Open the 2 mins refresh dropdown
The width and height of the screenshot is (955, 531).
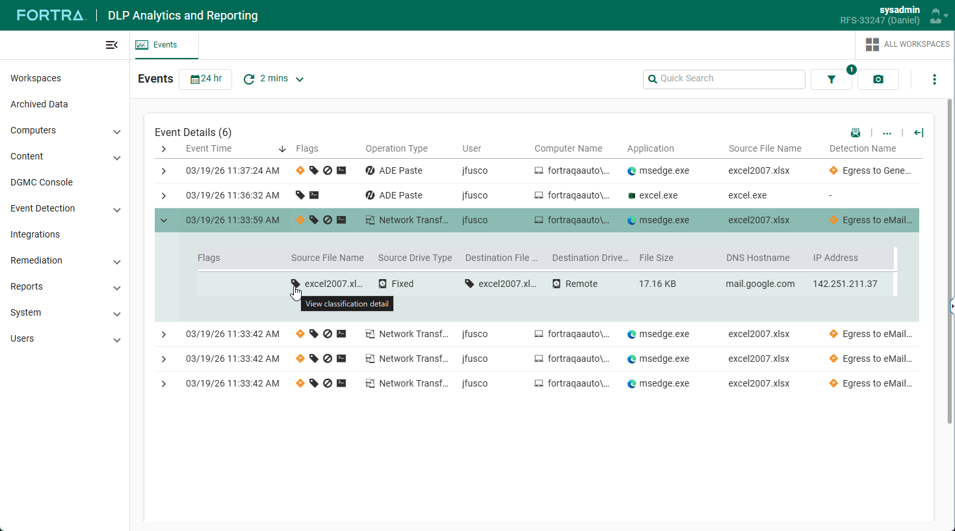(282, 79)
